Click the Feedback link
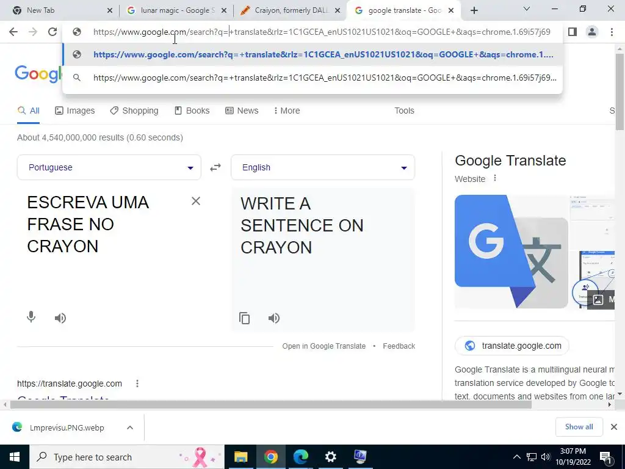 (x=399, y=346)
